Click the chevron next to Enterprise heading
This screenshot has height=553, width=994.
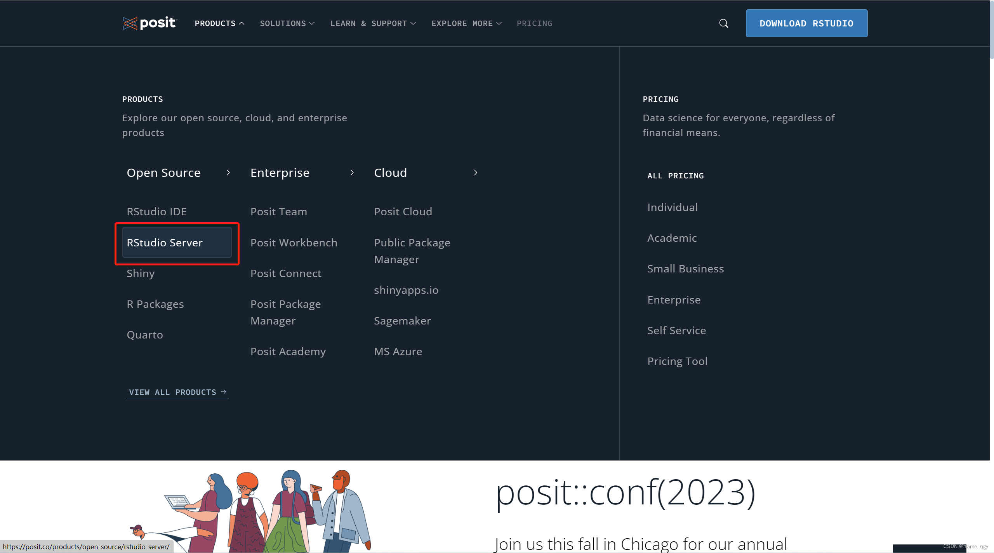coord(352,173)
